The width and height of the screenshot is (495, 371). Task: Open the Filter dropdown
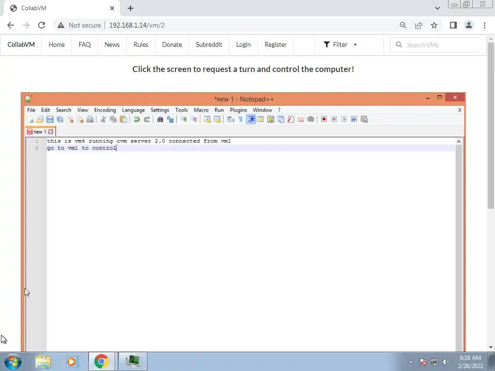[x=340, y=45]
